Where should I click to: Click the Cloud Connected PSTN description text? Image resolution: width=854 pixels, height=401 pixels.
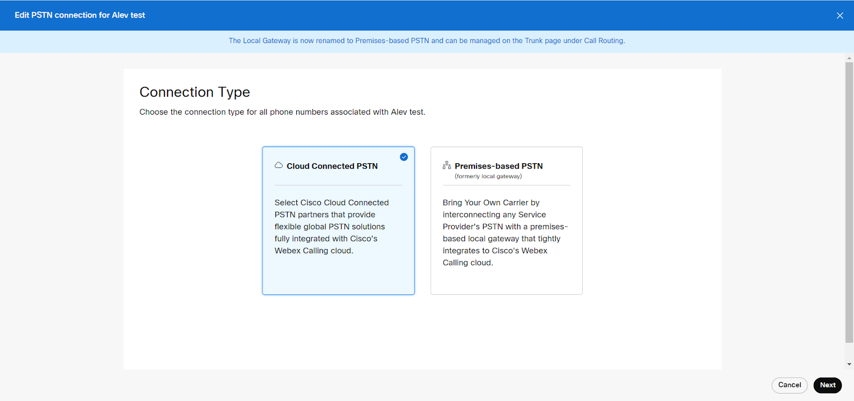[x=331, y=227]
